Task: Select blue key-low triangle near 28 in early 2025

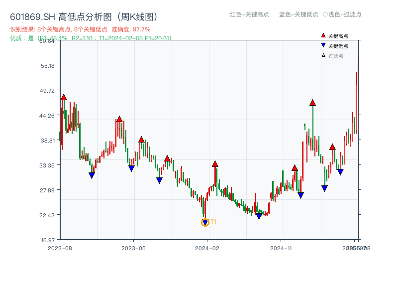Action: tap(324, 188)
